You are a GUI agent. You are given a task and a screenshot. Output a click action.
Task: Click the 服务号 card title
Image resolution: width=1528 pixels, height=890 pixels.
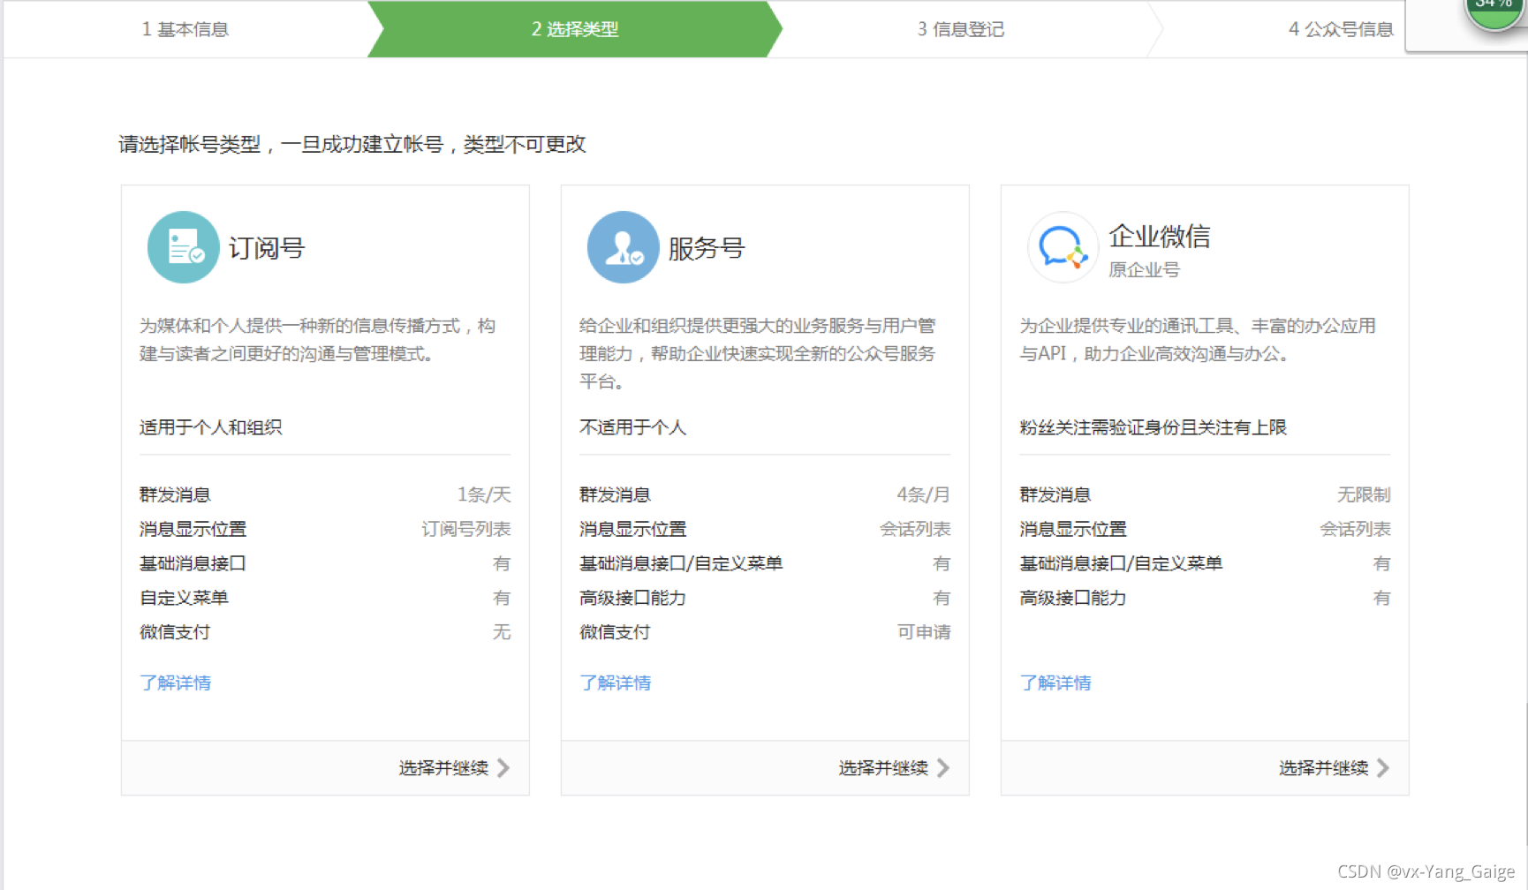coord(707,248)
